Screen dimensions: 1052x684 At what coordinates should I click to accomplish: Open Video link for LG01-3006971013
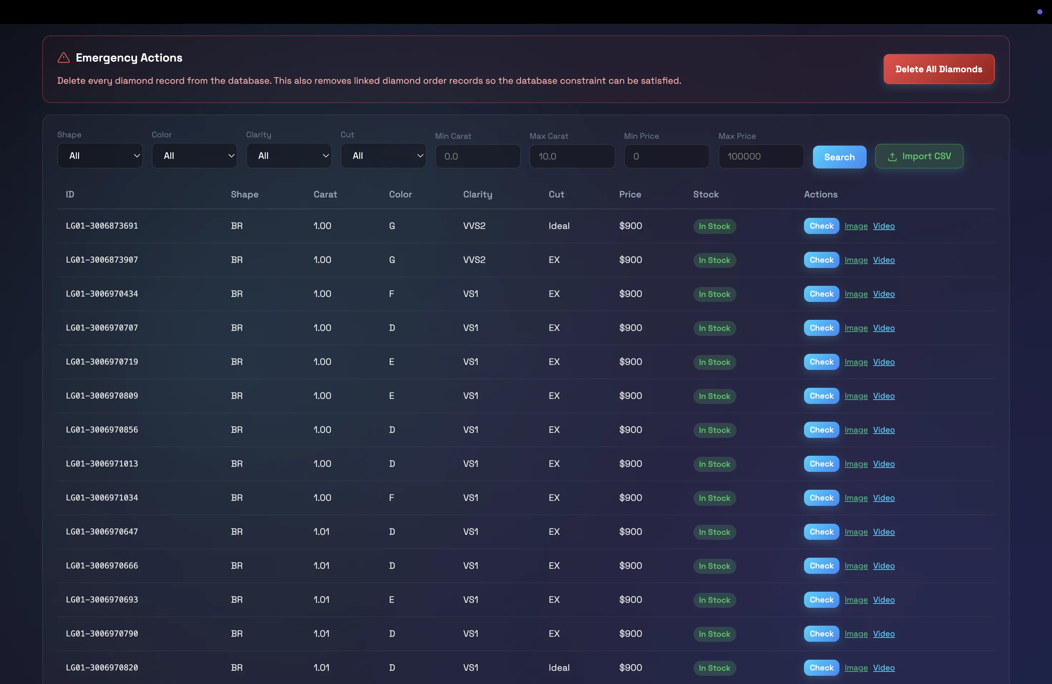point(883,464)
